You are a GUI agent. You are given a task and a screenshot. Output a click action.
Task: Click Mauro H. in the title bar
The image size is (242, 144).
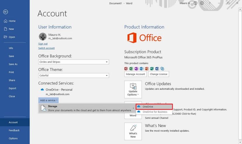[185, 3]
